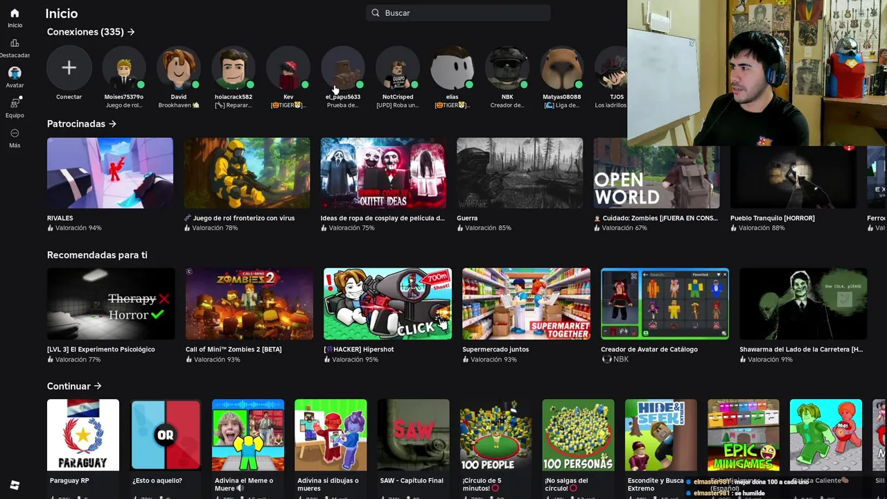The height and width of the screenshot is (499, 887).
Task: Open elias's avatar in connections
Action: tap(453, 68)
